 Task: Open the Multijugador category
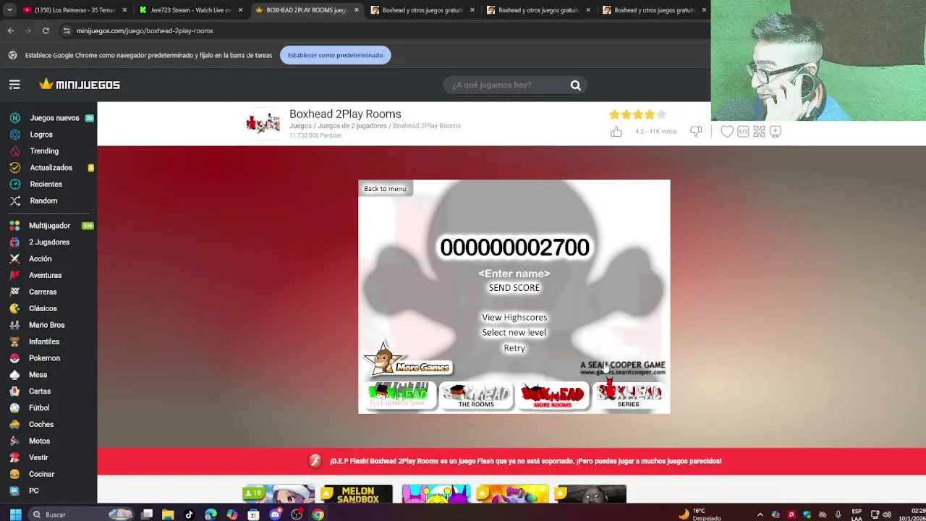pyautogui.click(x=49, y=226)
